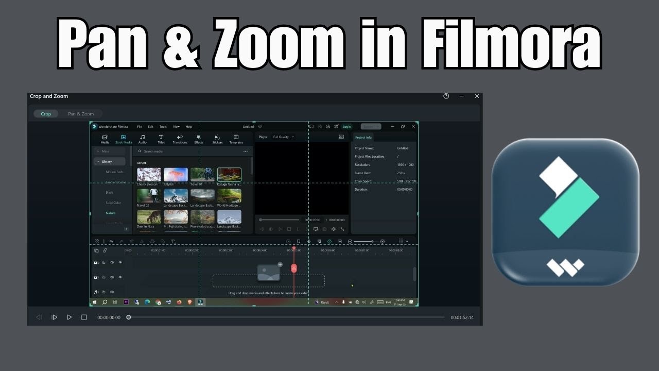Open the Templates panel
The height and width of the screenshot is (371, 659).
pos(236,139)
